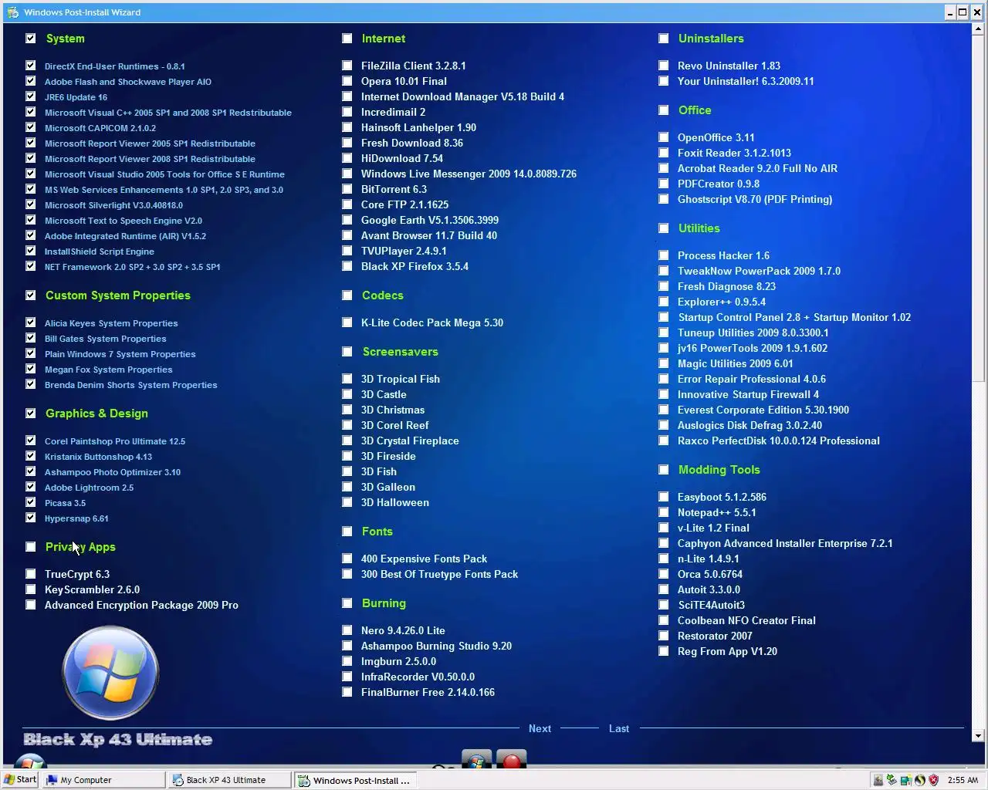
Task: Uncheck Bill Gates System Properties checkbox
Action: [30, 338]
